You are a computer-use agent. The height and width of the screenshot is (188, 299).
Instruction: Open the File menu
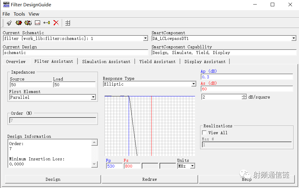[6, 14]
